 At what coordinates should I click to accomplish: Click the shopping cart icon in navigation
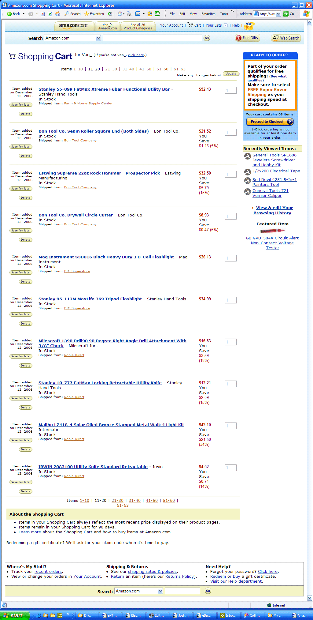click(190, 25)
